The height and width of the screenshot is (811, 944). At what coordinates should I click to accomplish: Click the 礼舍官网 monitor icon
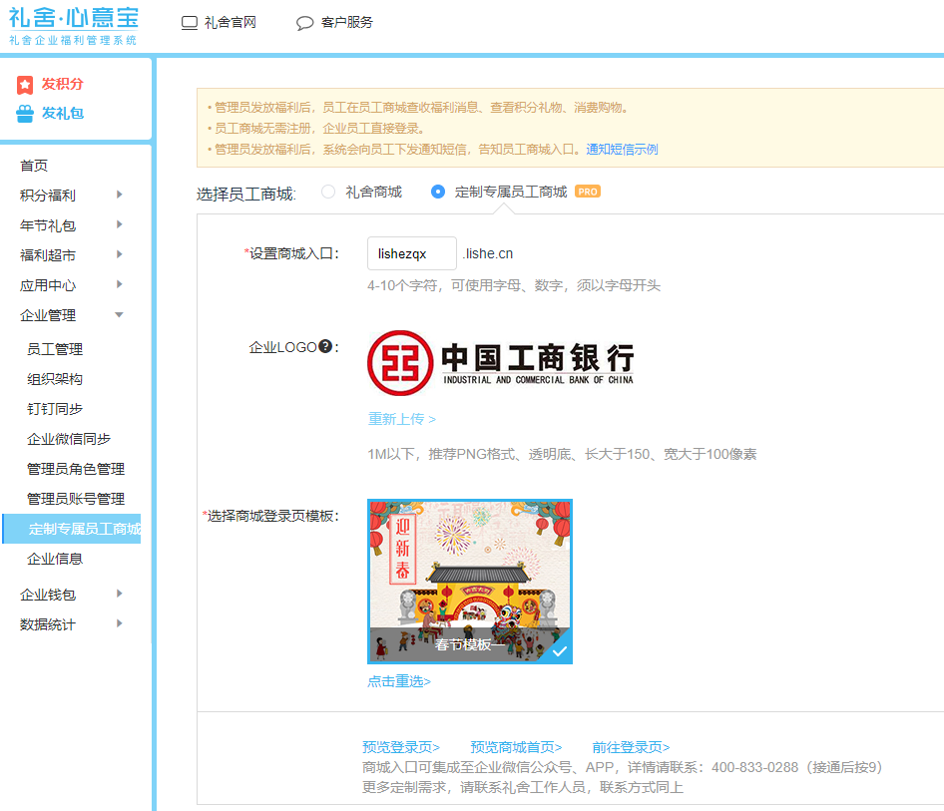(x=190, y=23)
